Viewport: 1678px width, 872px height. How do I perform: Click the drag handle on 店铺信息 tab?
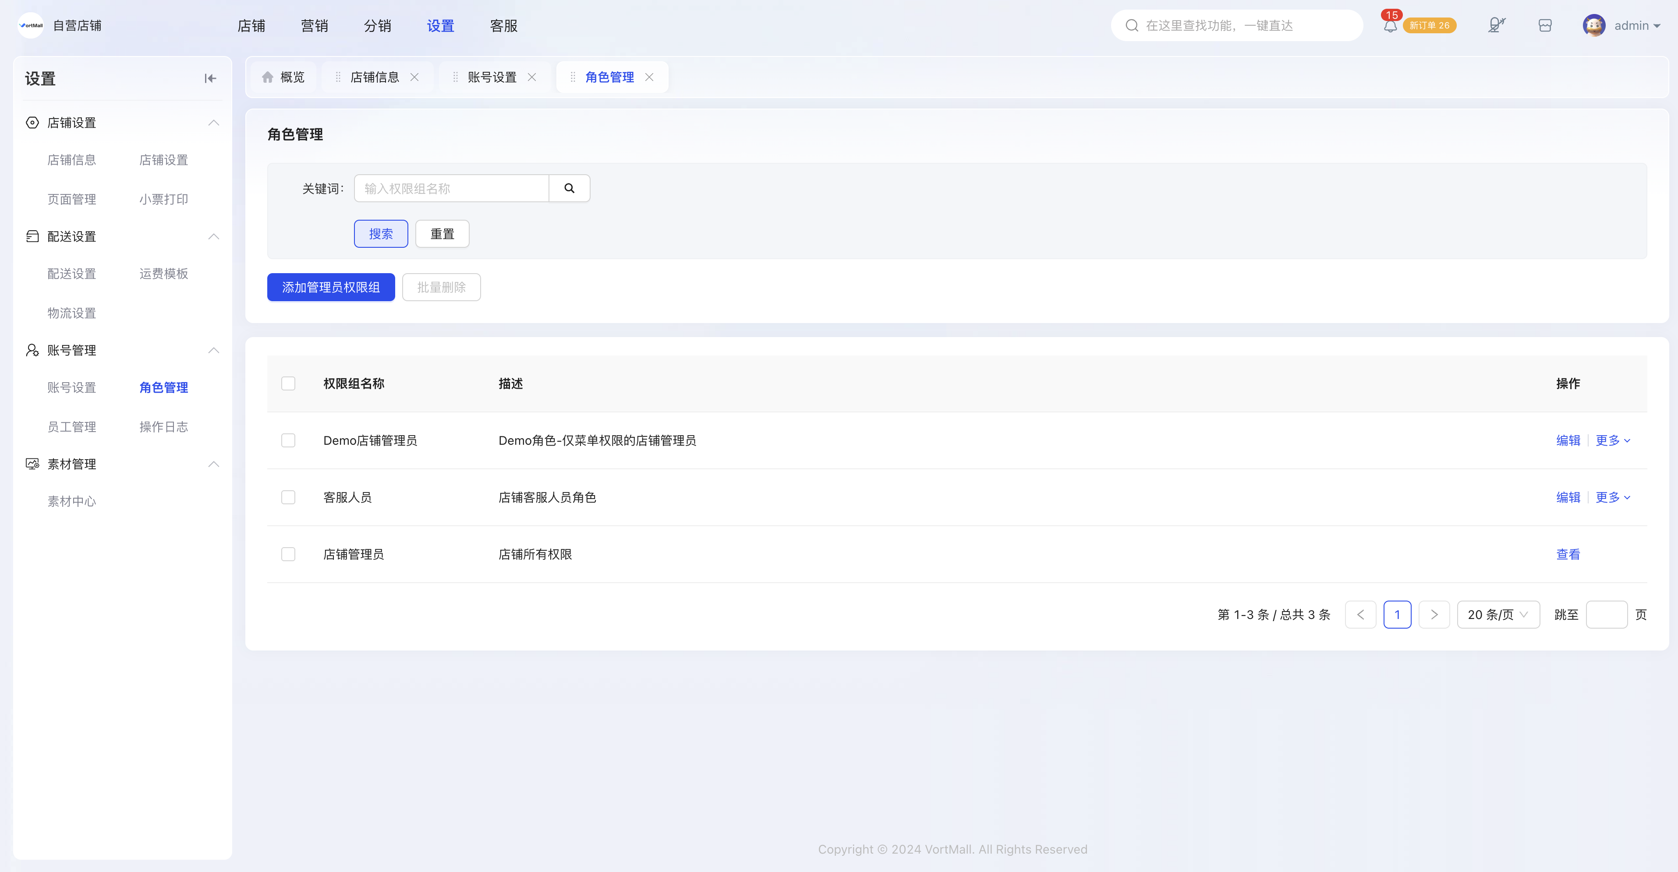(x=337, y=77)
